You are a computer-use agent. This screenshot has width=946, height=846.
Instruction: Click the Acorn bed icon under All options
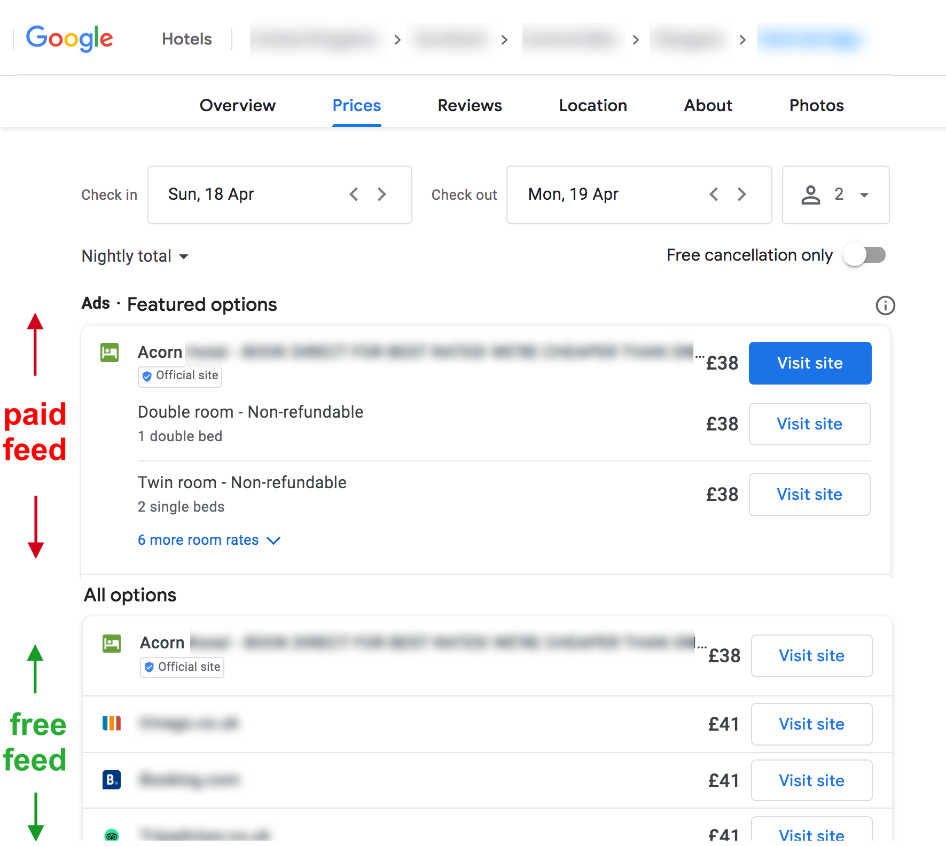[111, 644]
